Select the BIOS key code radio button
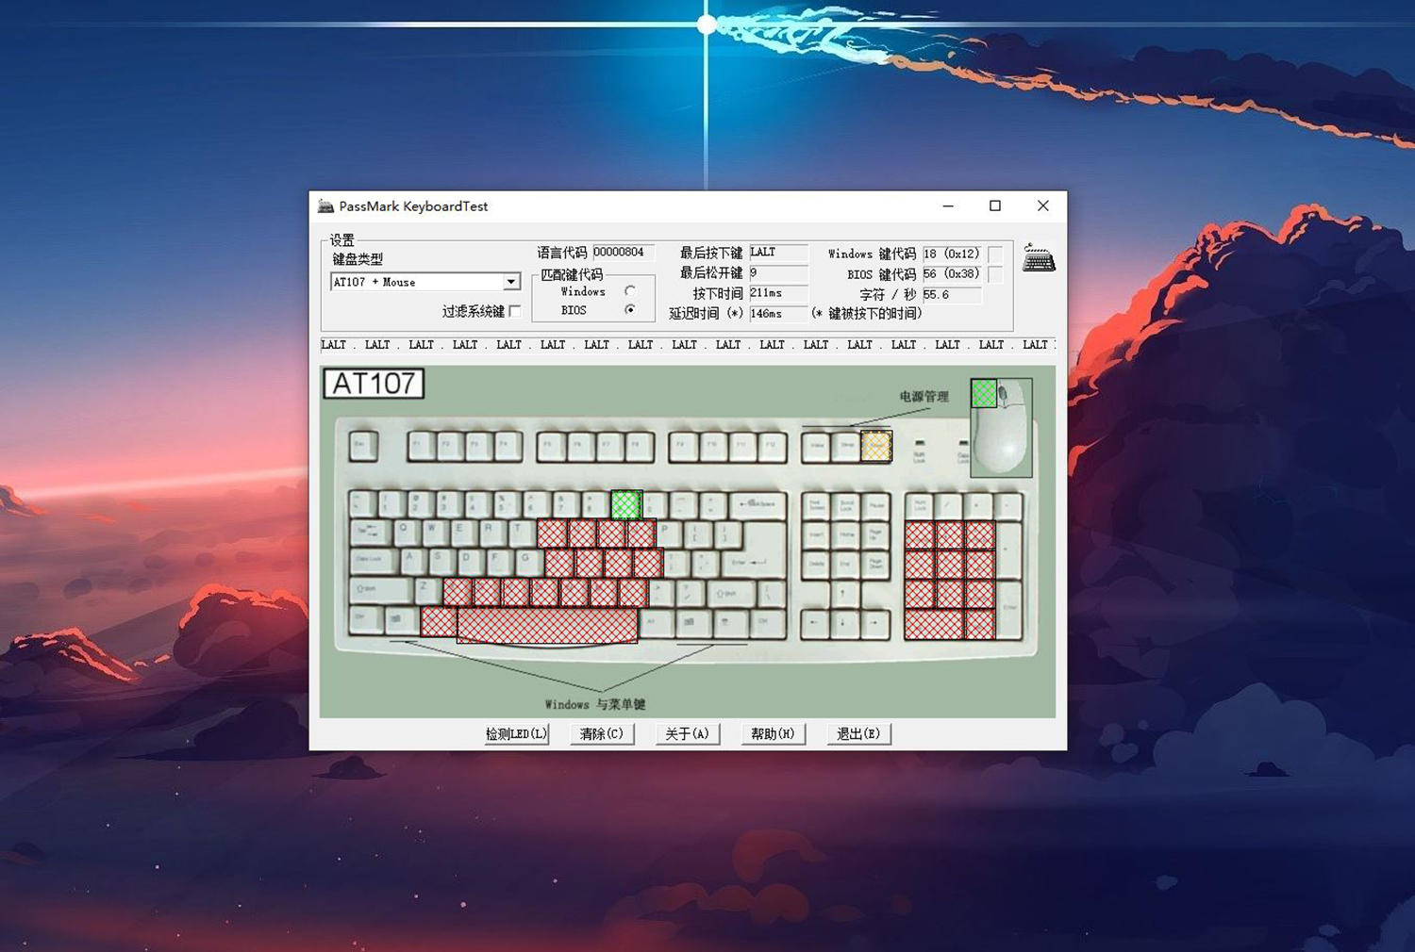The image size is (1415, 952). point(630,310)
